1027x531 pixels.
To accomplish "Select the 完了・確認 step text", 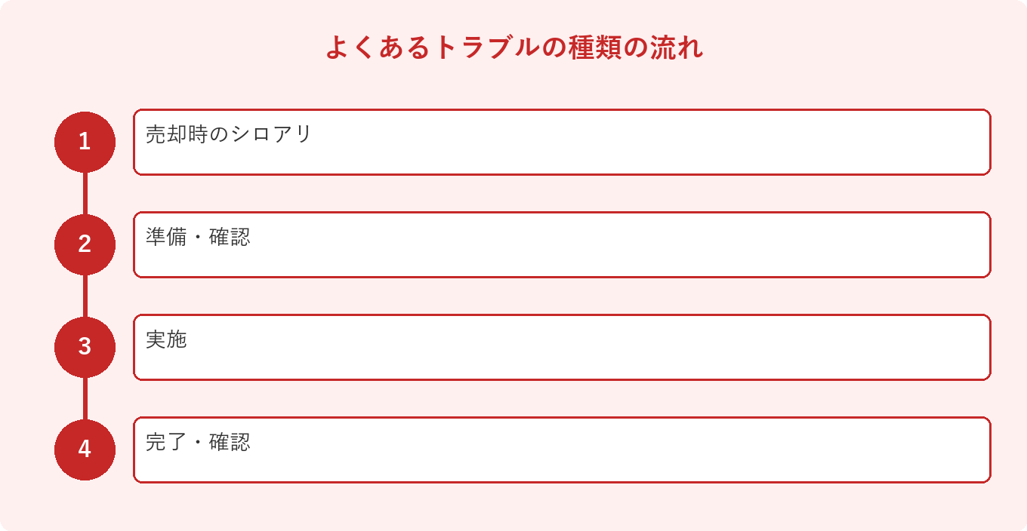I will click(198, 442).
